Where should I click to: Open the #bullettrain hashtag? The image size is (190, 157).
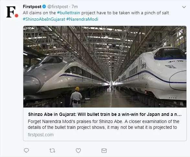69,13
